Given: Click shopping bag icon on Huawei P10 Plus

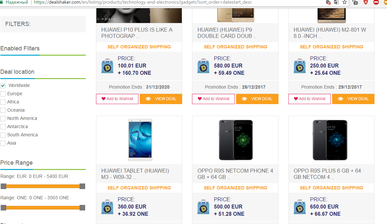Looking at the screenshot, I should (107, 66).
